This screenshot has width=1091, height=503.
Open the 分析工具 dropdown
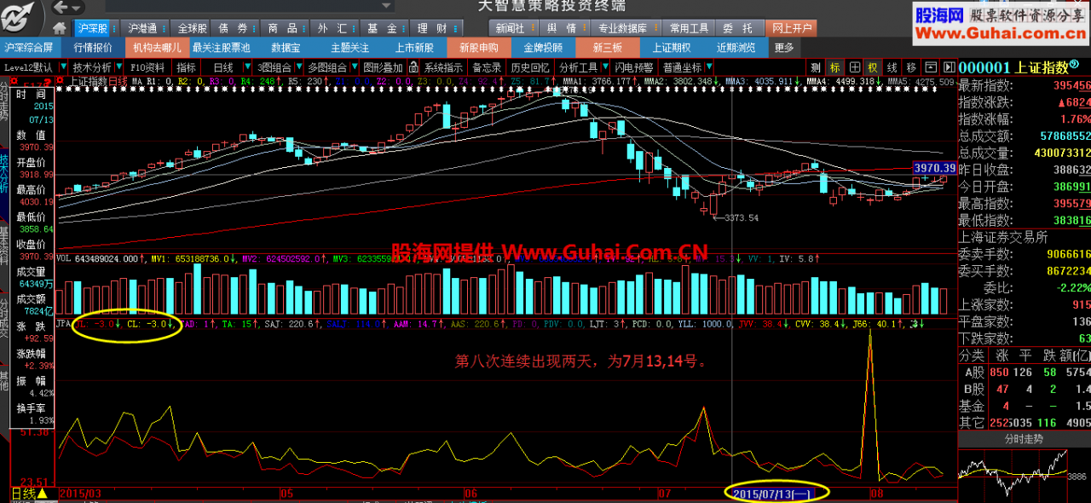(605, 67)
